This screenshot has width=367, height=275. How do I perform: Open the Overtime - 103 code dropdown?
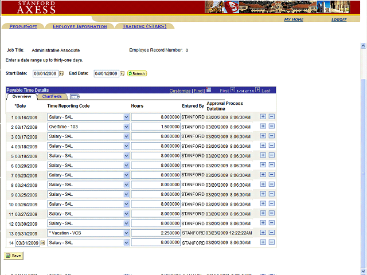pyautogui.click(x=126, y=127)
